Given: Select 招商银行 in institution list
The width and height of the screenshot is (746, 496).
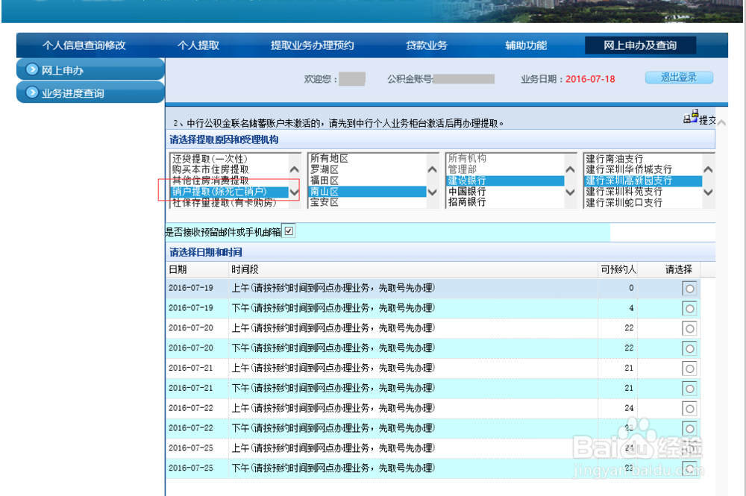Looking at the screenshot, I should [x=505, y=202].
